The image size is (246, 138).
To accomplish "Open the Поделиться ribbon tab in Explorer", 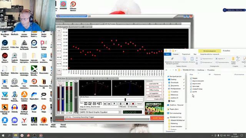I will [186, 54].
